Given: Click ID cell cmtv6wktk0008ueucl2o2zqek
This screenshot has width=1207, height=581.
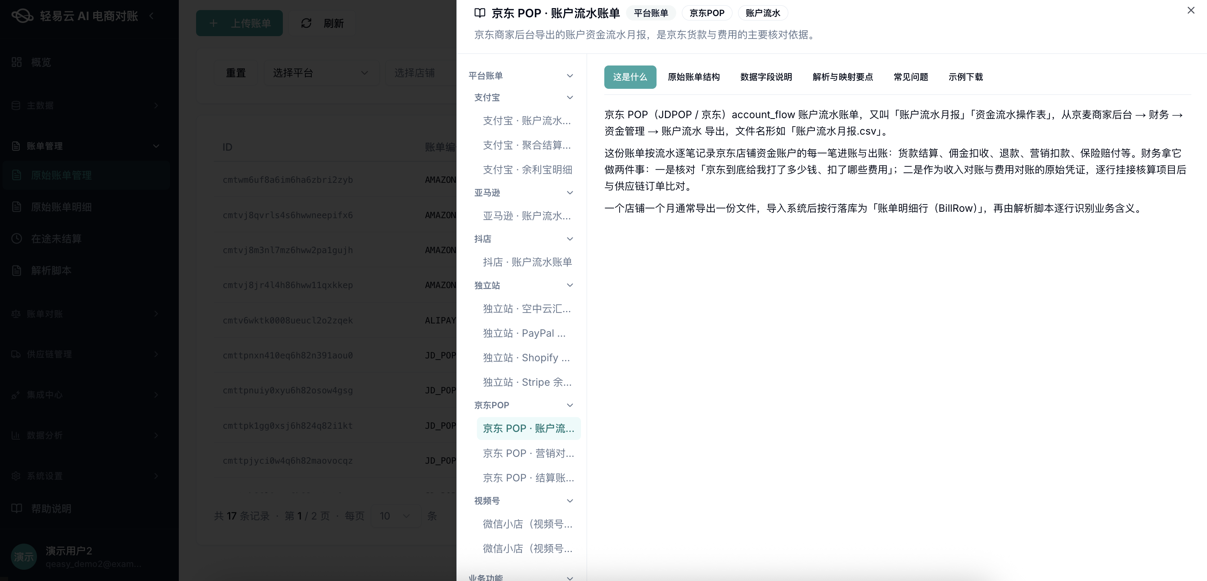Looking at the screenshot, I should tap(288, 321).
